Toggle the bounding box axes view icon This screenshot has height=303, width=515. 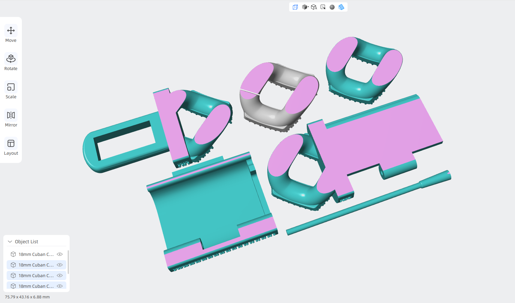tap(295, 7)
